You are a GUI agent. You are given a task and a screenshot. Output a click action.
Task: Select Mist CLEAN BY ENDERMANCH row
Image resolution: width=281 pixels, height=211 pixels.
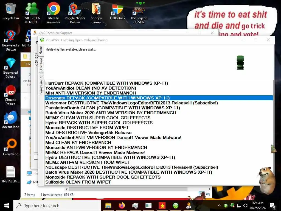click(x=159, y=143)
